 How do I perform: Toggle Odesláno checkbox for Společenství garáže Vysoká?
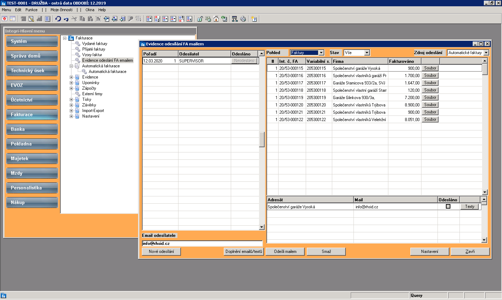click(448, 207)
